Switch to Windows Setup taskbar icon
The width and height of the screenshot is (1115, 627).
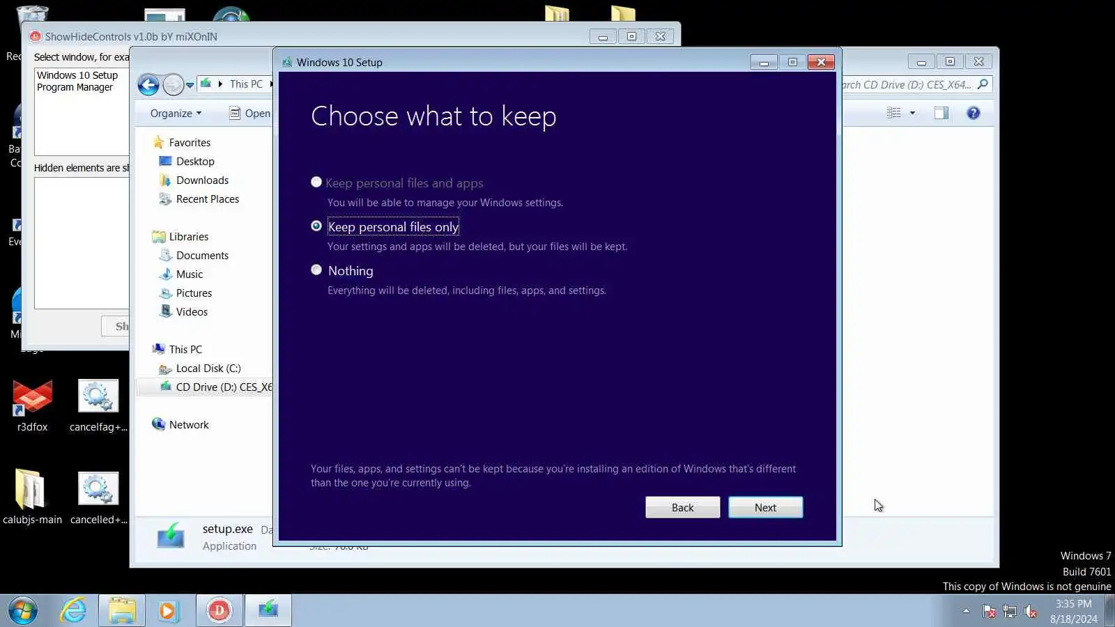click(268, 611)
